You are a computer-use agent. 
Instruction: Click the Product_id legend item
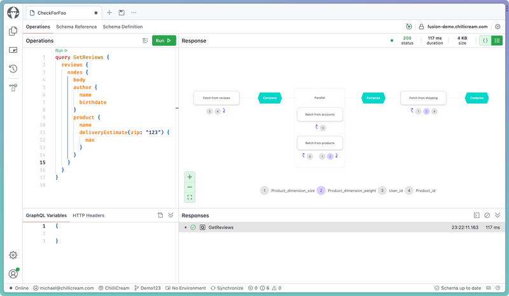(420, 191)
